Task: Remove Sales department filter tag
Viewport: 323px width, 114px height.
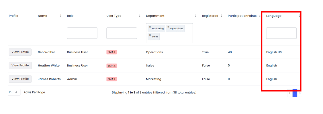Action: click(x=150, y=35)
